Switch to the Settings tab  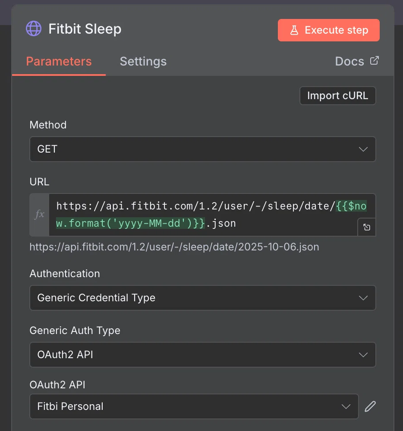pos(143,61)
